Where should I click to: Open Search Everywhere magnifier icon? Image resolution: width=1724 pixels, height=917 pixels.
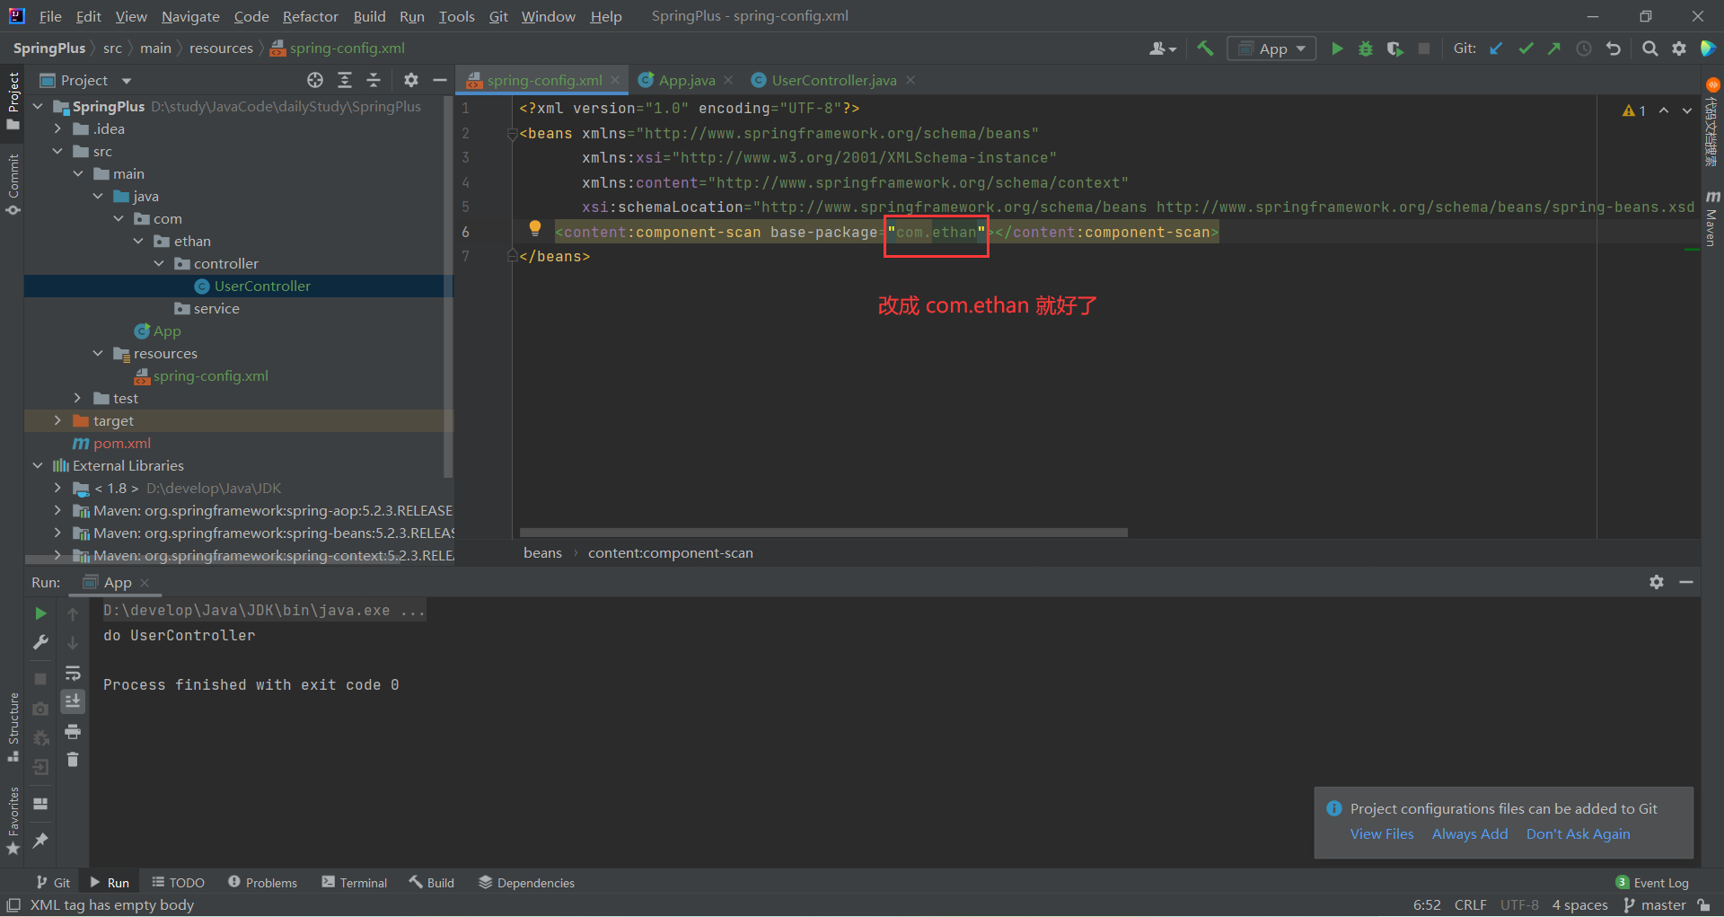tap(1649, 48)
